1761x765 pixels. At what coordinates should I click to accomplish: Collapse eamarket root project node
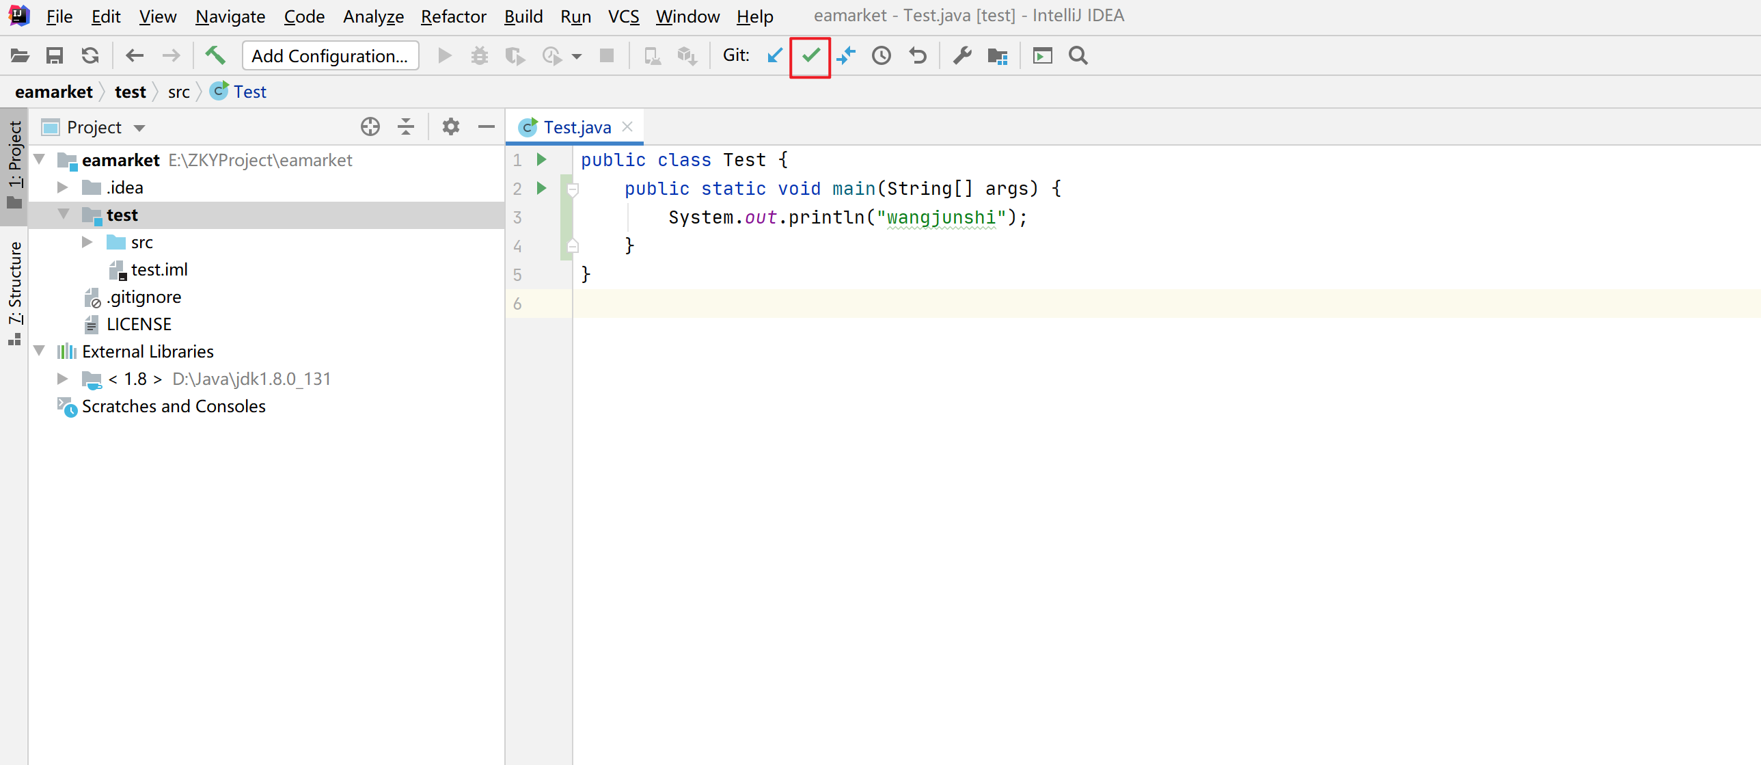40,159
